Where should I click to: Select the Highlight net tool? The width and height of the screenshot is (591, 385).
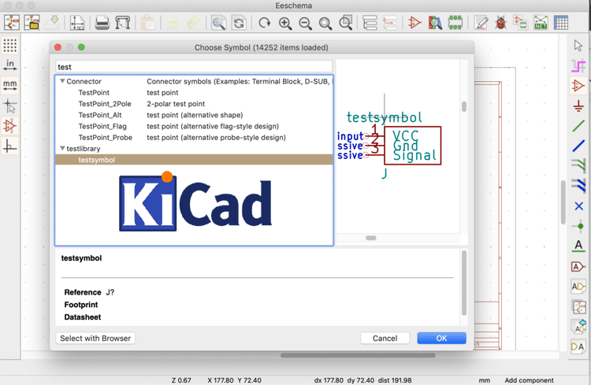point(578,66)
